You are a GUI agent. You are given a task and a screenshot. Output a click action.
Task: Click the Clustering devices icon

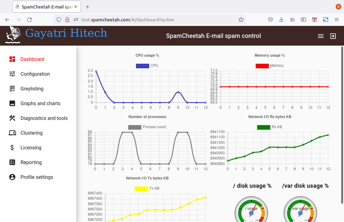[12, 133]
